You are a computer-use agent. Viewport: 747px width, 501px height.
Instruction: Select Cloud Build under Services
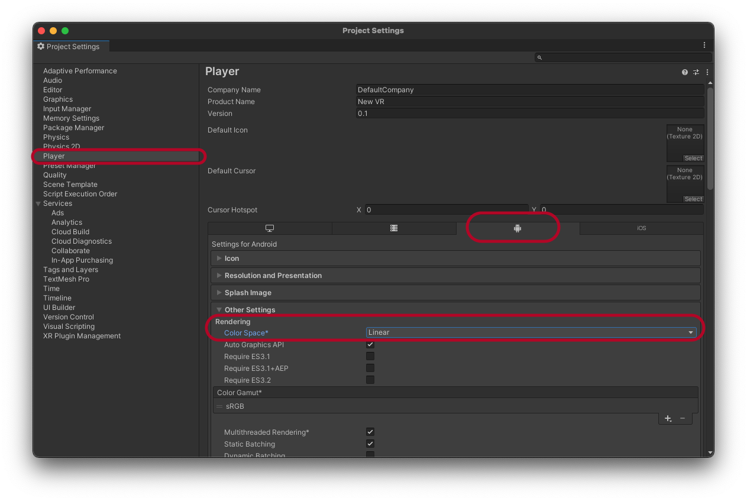[x=70, y=232]
